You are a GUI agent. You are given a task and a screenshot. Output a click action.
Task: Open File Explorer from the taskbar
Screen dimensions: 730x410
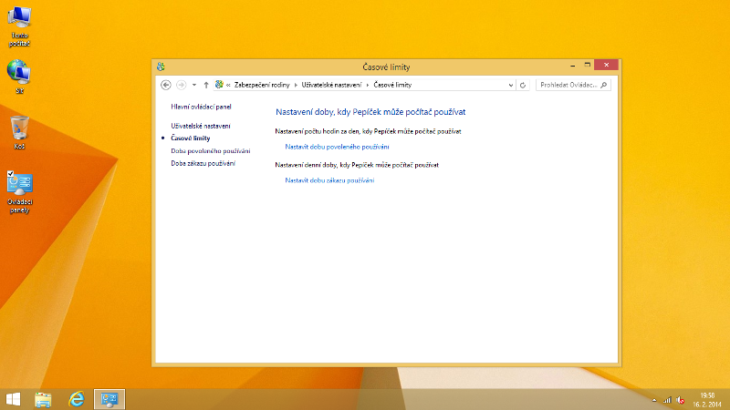43,399
